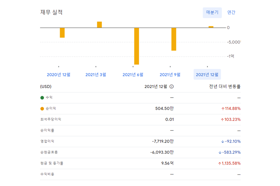Screen dimensions: 280x186
Task: Select the 2021년 3월 quarter label
Action: tap(96, 74)
